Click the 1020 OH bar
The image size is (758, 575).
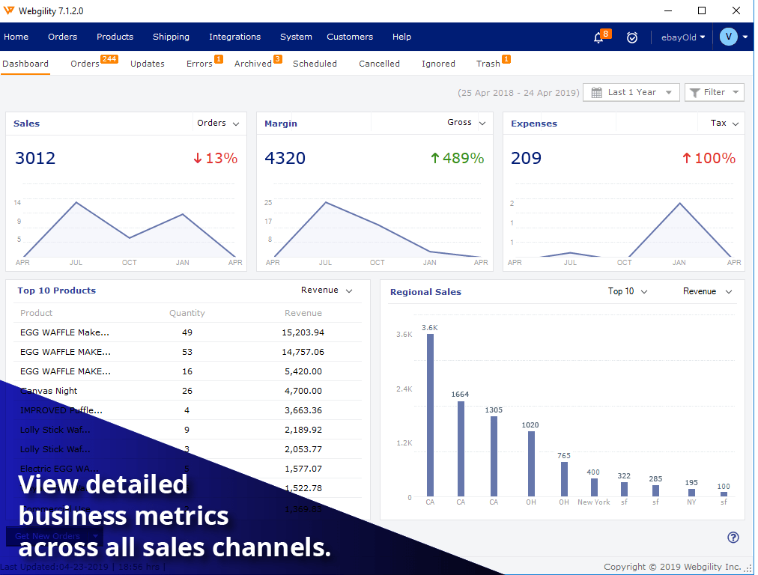coord(531,464)
